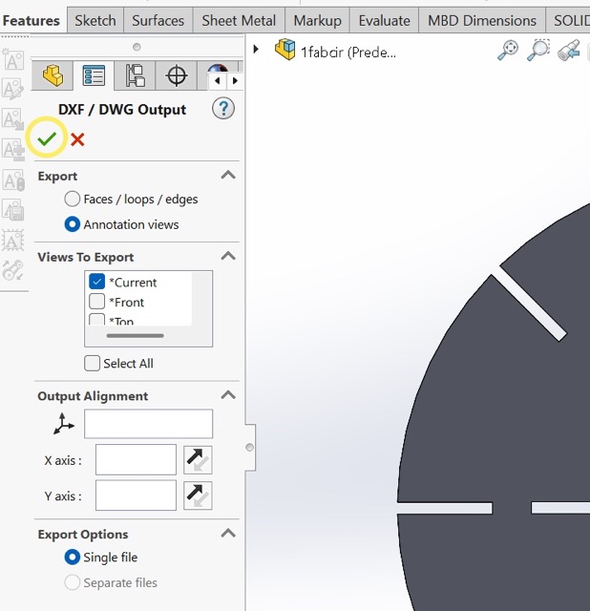Uncheck the *Current view checkbox
This screenshot has width=590, height=611.
[x=96, y=282]
